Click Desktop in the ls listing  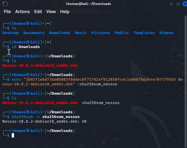coord(11,33)
